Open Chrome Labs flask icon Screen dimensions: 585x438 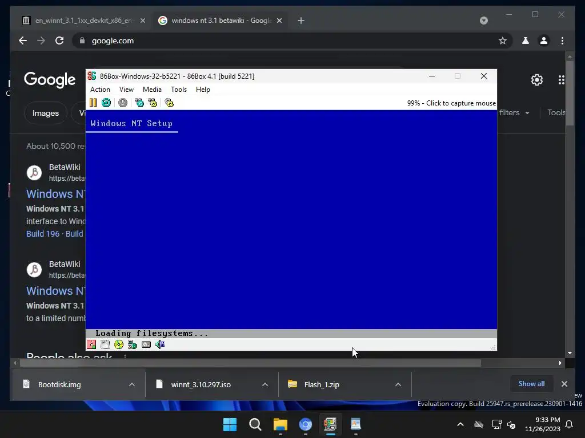point(526,40)
